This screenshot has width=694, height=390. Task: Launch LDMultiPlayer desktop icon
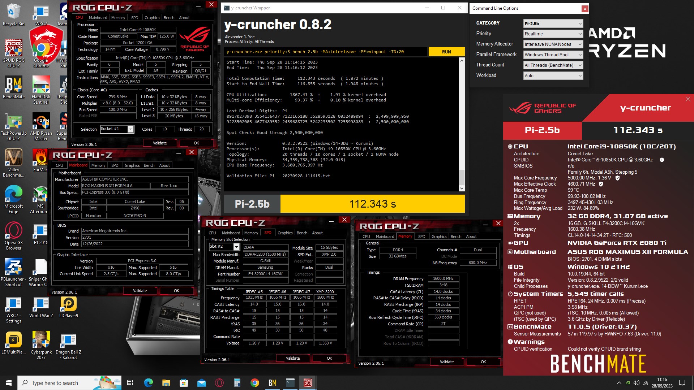pos(13,342)
